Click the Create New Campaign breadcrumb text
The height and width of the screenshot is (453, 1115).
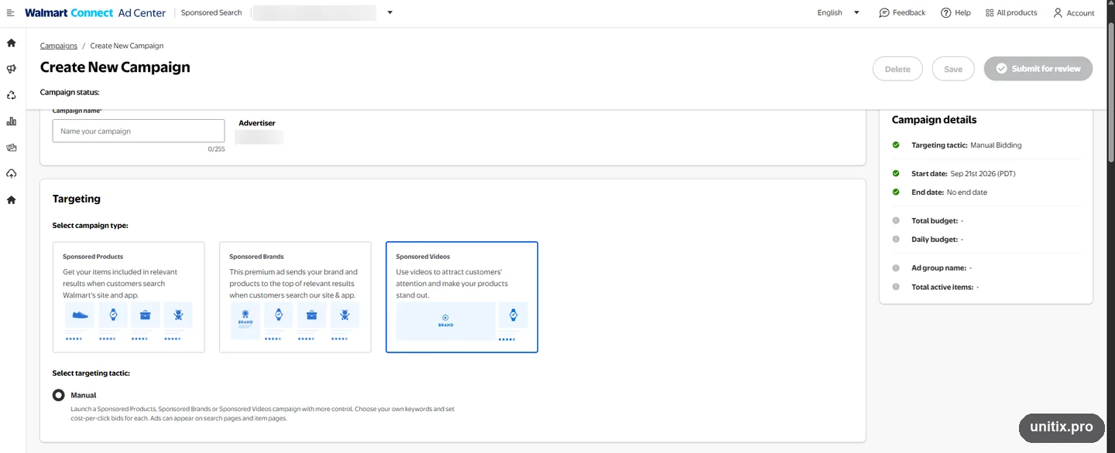pyautogui.click(x=127, y=46)
